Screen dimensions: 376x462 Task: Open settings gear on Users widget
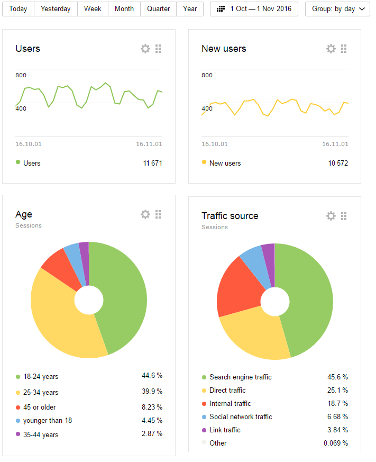point(145,49)
